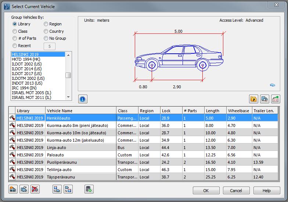Click hammer icon on Kuorma-auto 10m row
Screen dimensions: 288x202
pyautogui.click(x=12, y=132)
